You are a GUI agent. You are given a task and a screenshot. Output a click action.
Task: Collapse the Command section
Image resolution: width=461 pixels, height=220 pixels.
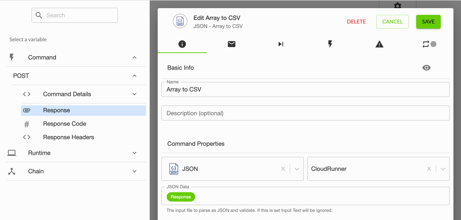pyautogui.click(x=135, y=57)
